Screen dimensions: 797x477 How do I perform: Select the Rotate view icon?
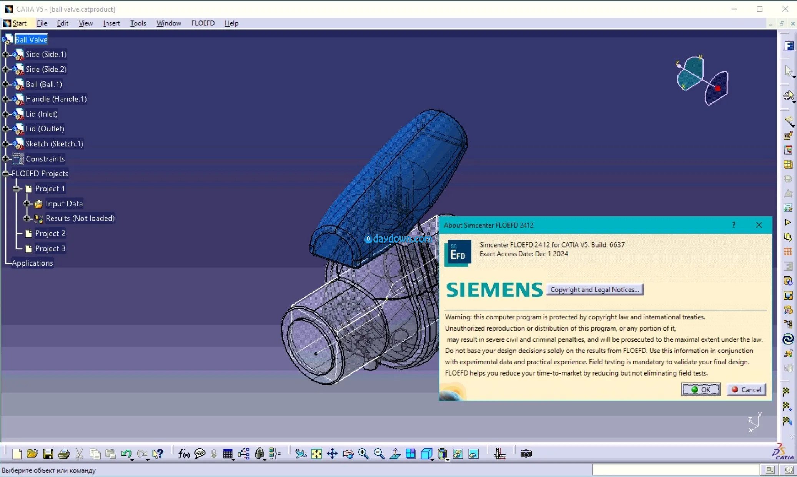[x=348, y=454]
